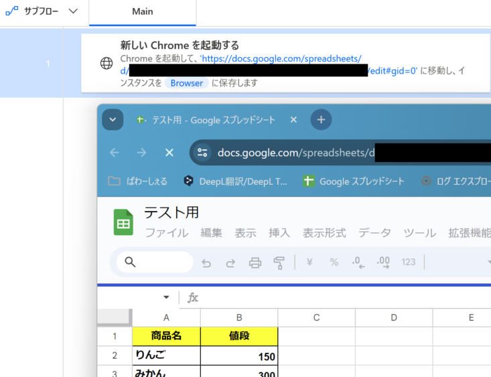Open the 表示 menu
491x377 pixels.
pos(245,233)
